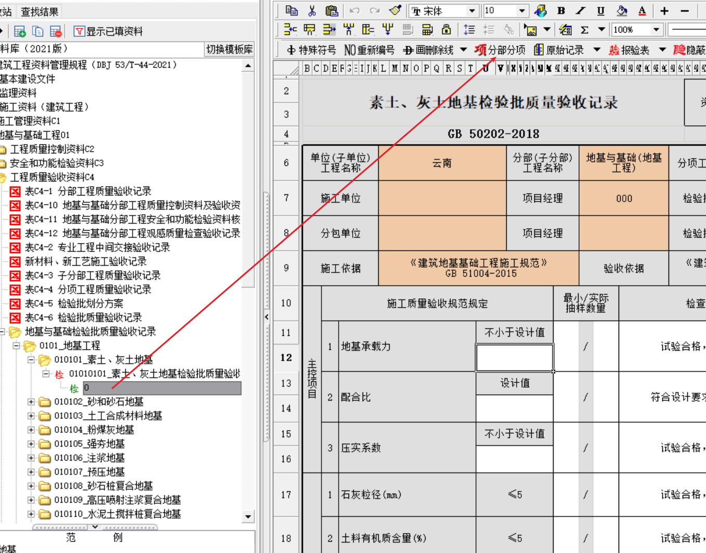The width and height of the screenshot is (706, 553).
Task: Select the format painter brush icon
Action: pyautogui.click(x=395, y=10)
